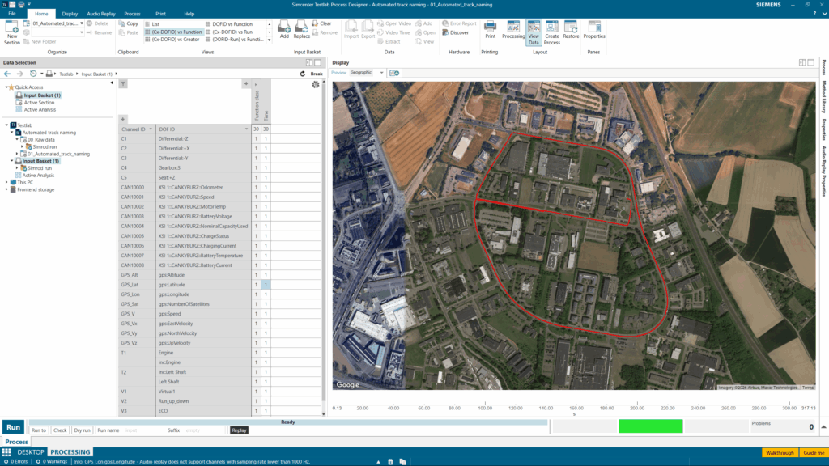This screenshot has width=829, height=466.
Task: Open the Process ribbon tab
Action: [x=132, y=14]
